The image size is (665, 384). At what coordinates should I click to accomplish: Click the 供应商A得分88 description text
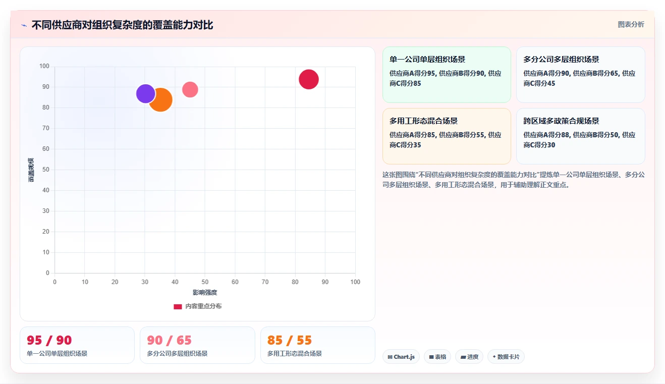pyautogui.click(x=579, y=140)
